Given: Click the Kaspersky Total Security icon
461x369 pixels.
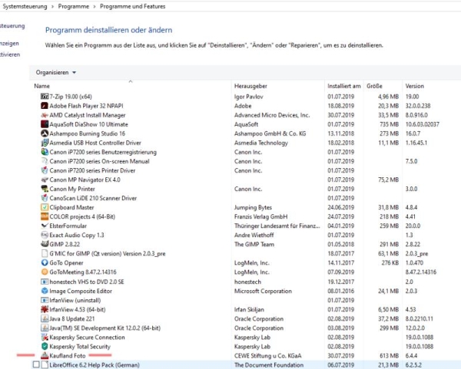Looking at the screenshot, I should pos(44,347).
